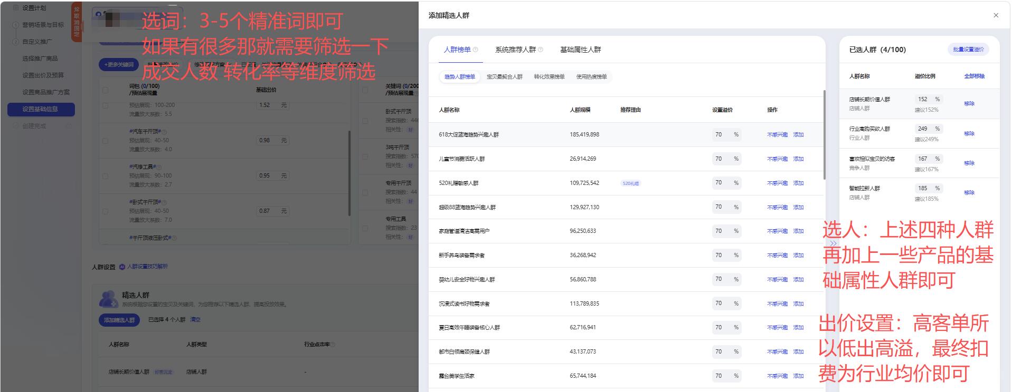The width and height of the screenshot is (1012, 392).
Task: Click 全部移除 to clear selected audiences
Action: tap(974, 76)
